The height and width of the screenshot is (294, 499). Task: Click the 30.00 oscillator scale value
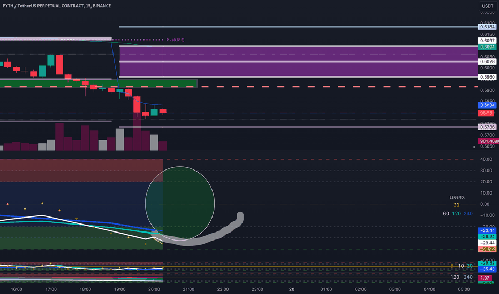[x=486, y=171]
